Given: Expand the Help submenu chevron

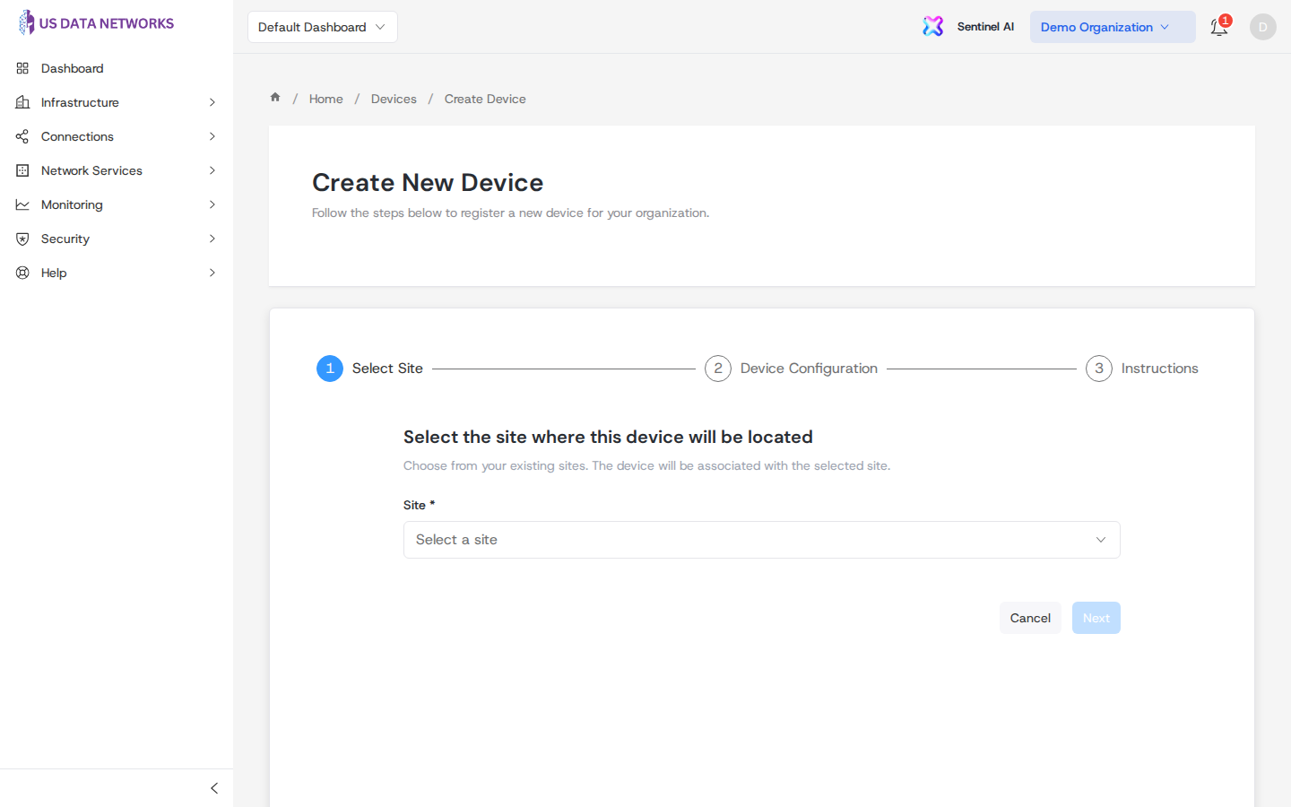Looking at the screenshot, I should point(212,273).
